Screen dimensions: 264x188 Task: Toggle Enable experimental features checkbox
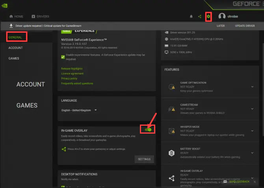[63, 57]
